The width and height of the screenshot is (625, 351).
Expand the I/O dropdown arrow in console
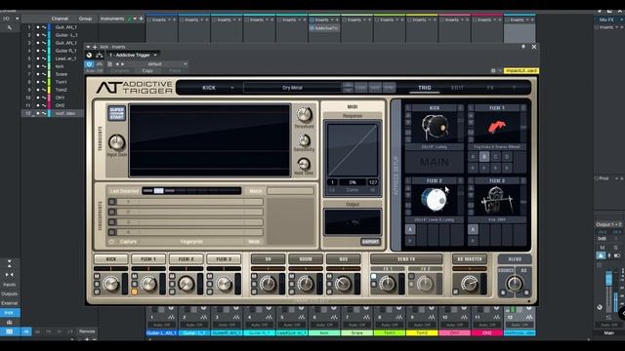17,19
